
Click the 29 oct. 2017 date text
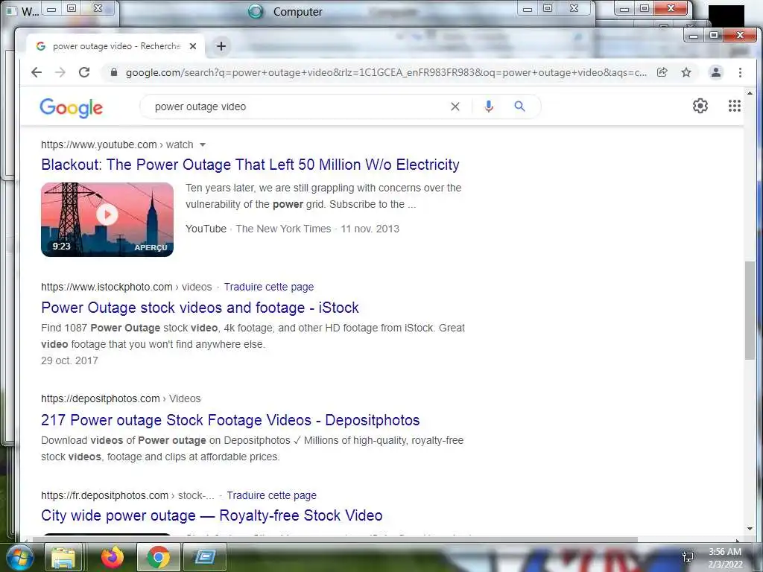69,361
